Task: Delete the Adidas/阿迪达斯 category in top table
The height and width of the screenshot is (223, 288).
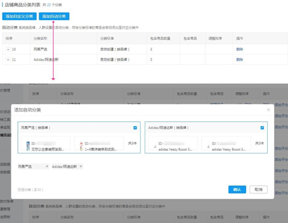Action: (240, 60)
